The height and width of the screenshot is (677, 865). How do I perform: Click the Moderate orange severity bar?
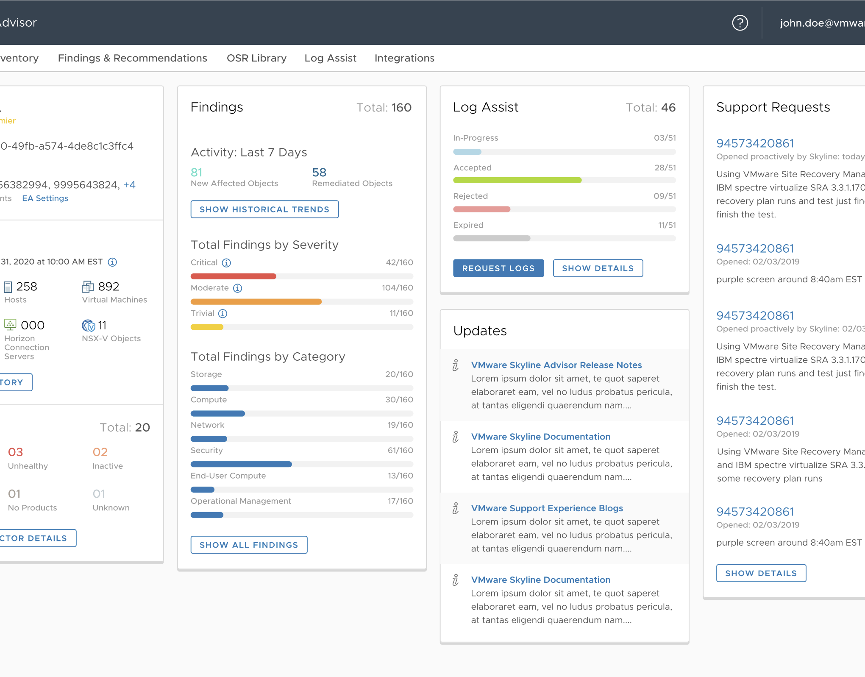[256, 302]
